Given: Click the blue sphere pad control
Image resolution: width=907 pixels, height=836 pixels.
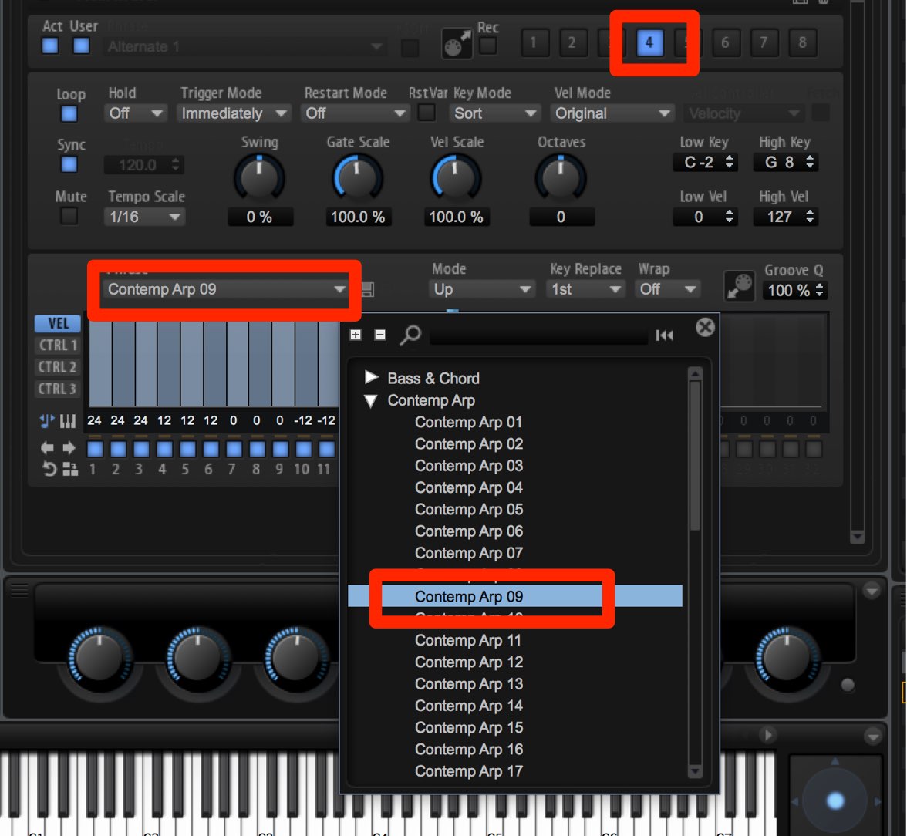Looking at the screenshot, I should 835,801.
